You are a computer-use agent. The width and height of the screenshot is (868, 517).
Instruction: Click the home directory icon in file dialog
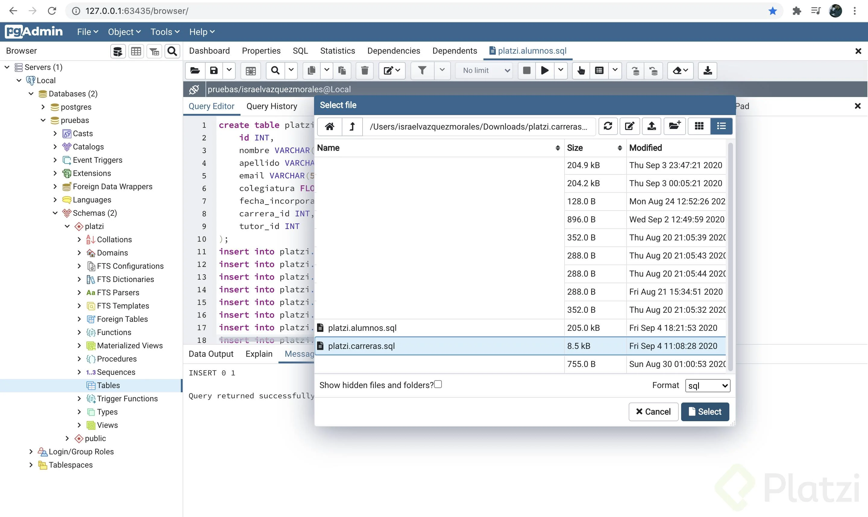coord(329,126)
